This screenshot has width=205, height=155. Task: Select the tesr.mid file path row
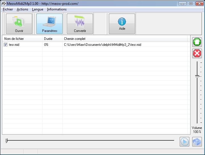(x=102, y=45)
